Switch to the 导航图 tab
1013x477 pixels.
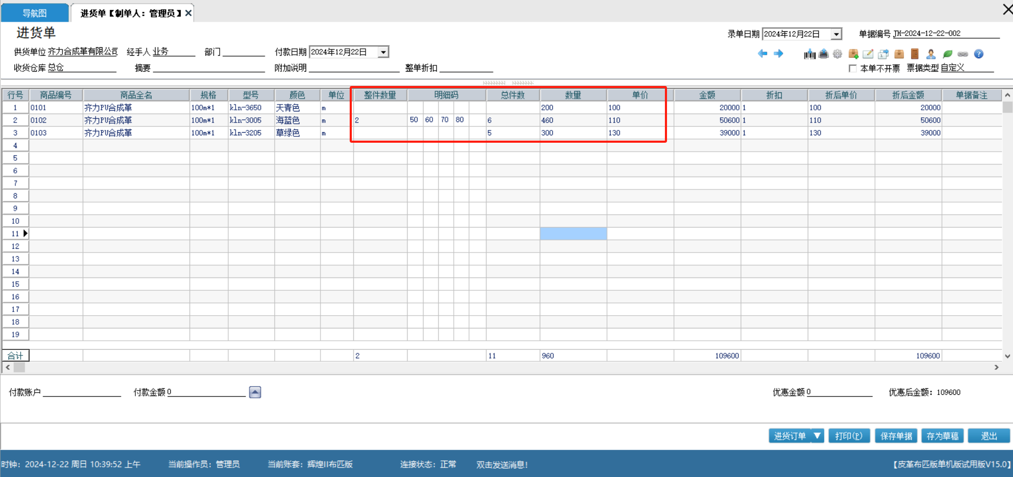point(34,13)
